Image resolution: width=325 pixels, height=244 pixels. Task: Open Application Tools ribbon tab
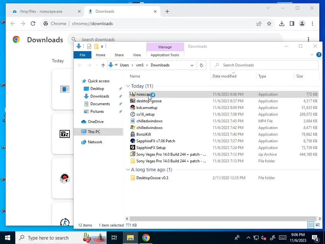[165, 55]
